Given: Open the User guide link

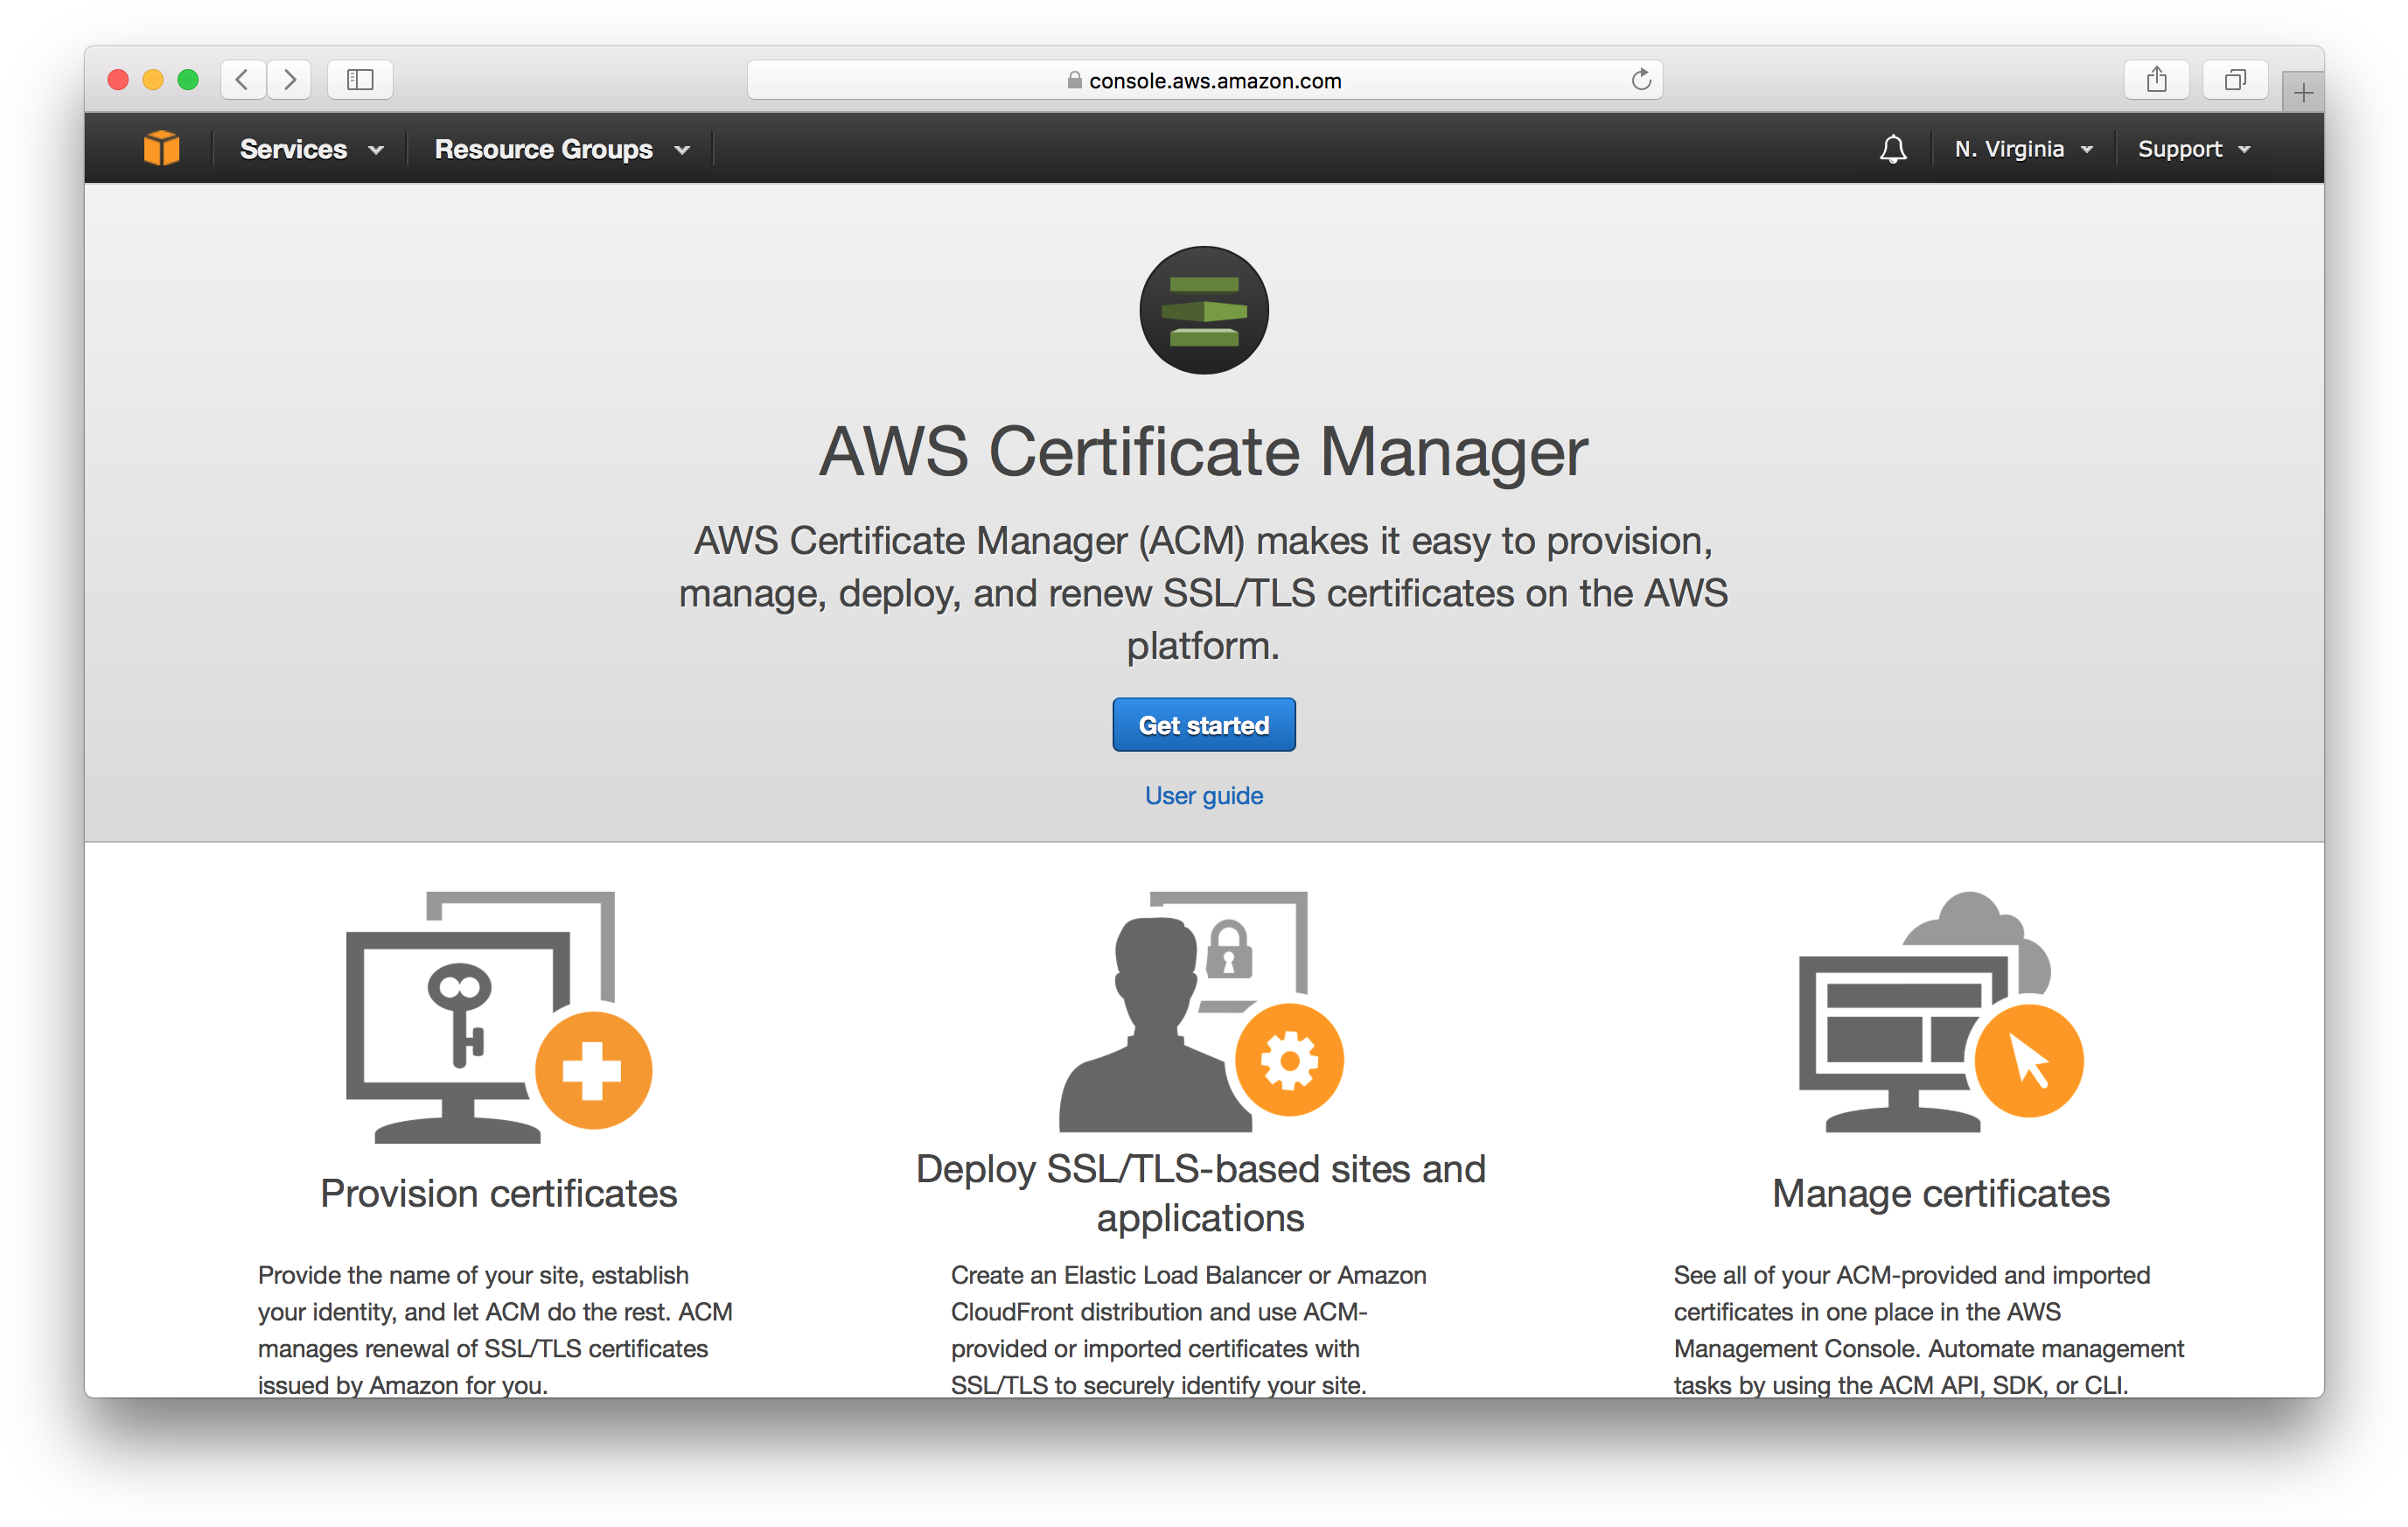Looking at the screenshot, I should click(1204, 795).
